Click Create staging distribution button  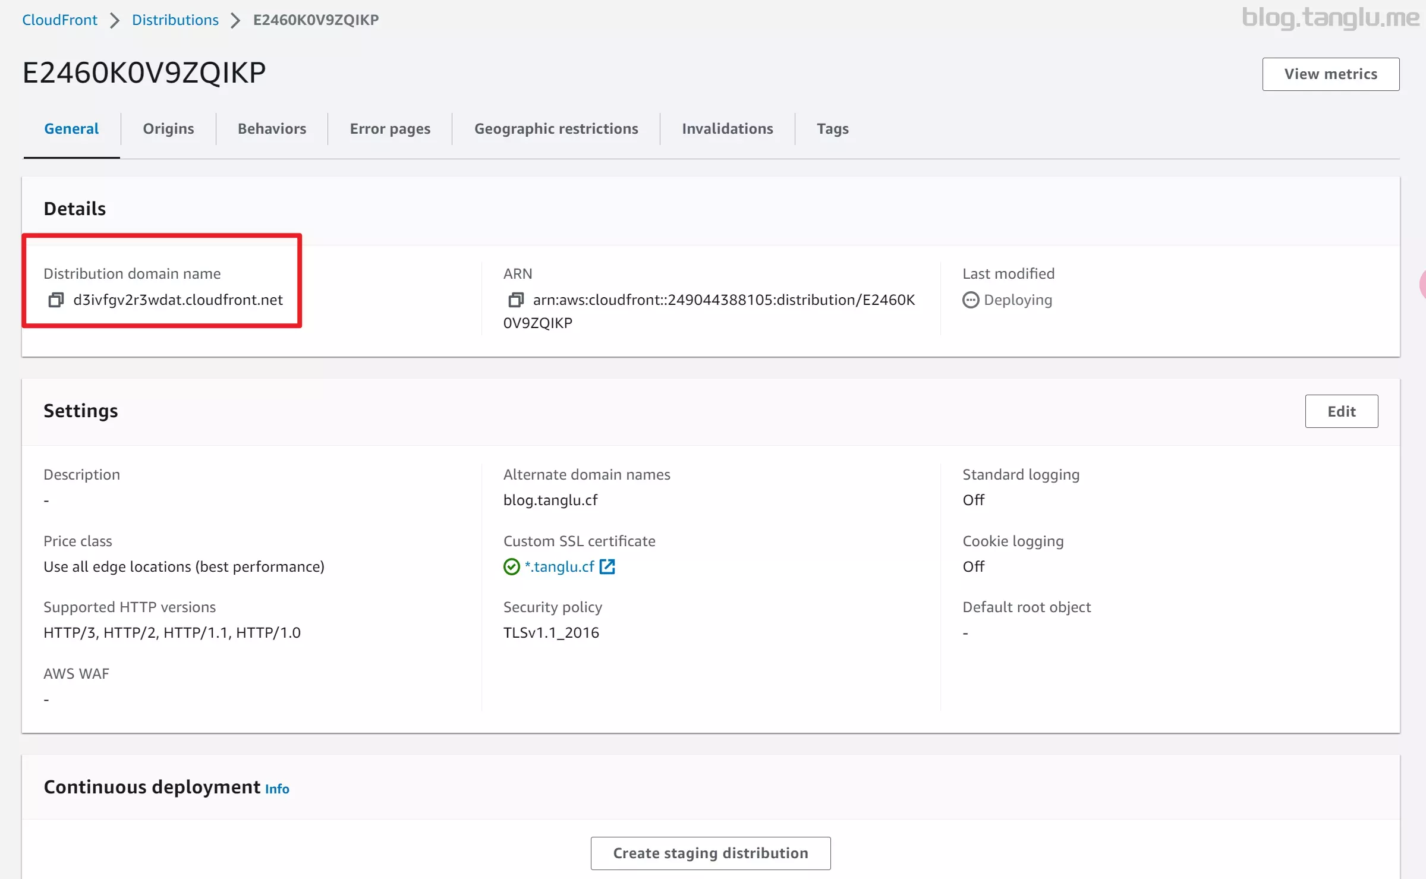[x=710, y=853]
